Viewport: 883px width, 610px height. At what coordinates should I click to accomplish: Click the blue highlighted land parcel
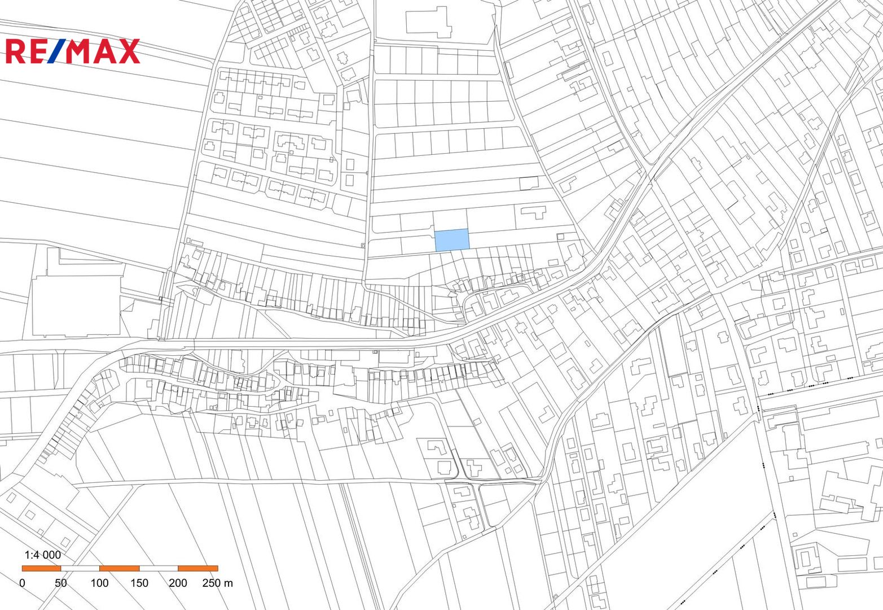click(452, 240)
